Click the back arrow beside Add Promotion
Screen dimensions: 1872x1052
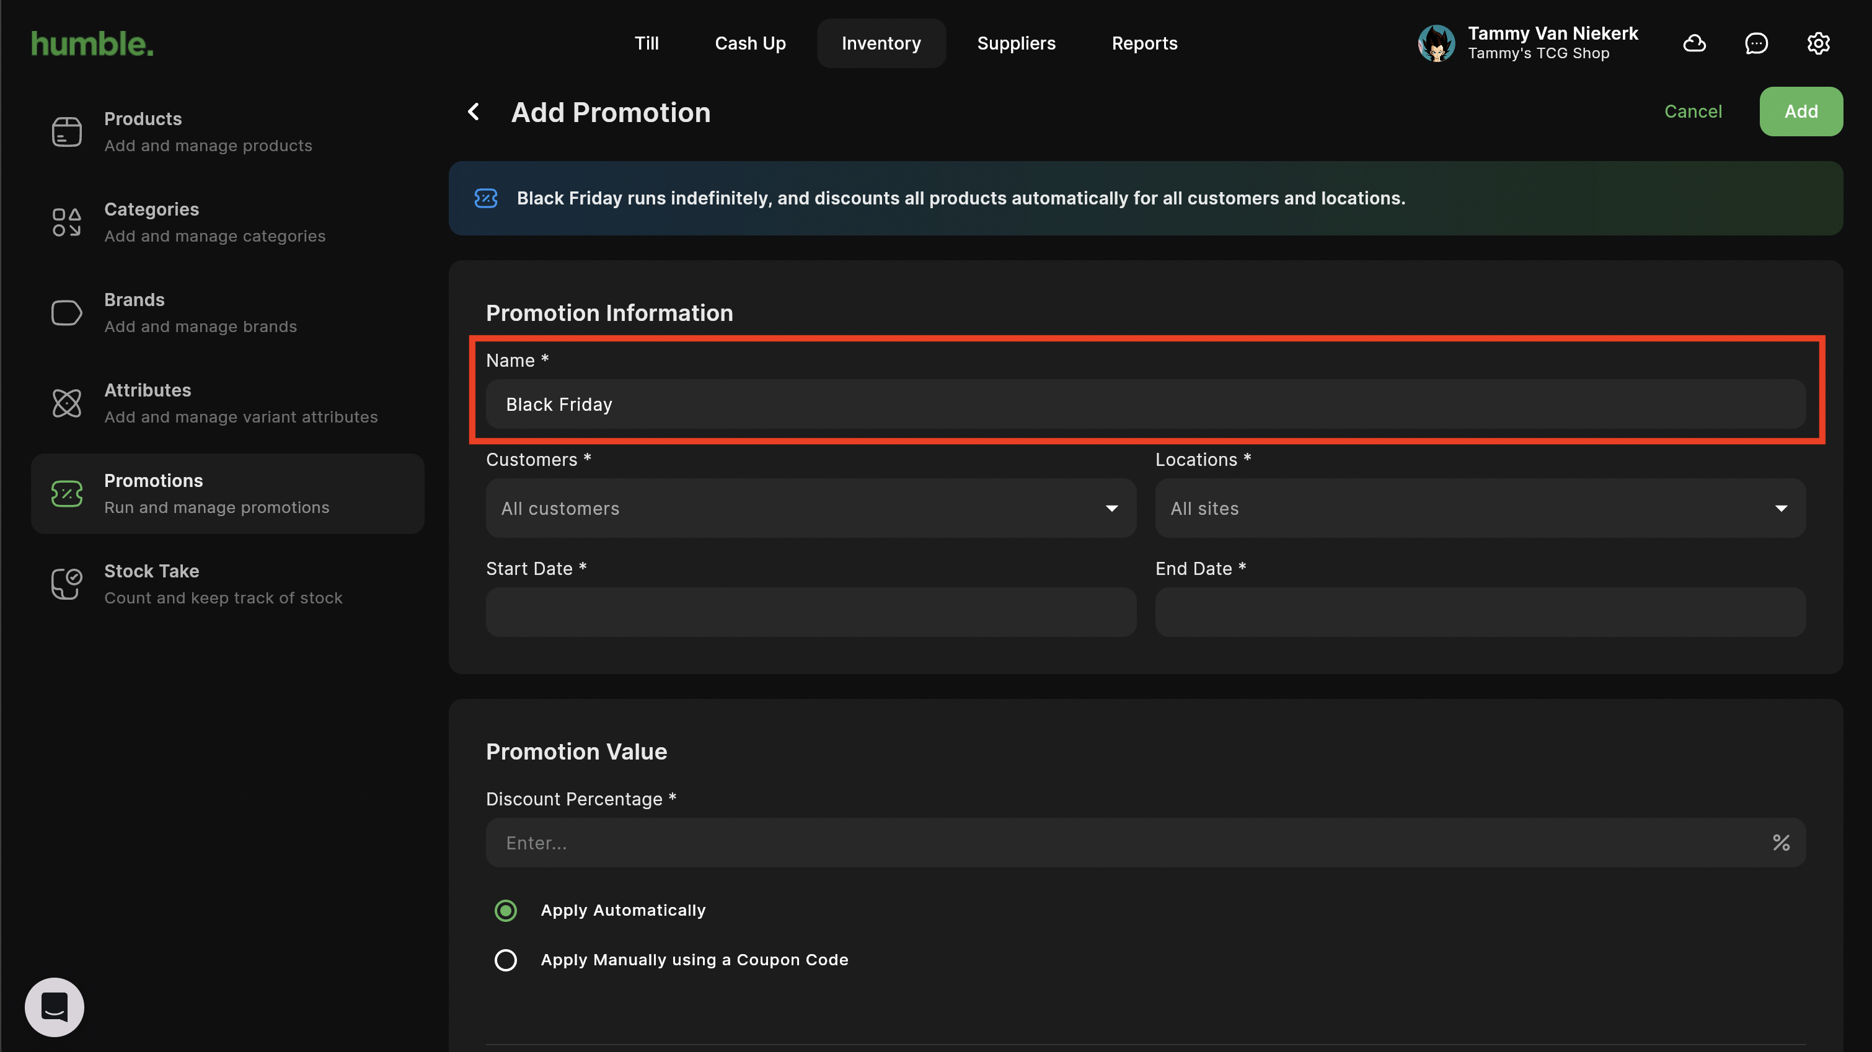474,112
